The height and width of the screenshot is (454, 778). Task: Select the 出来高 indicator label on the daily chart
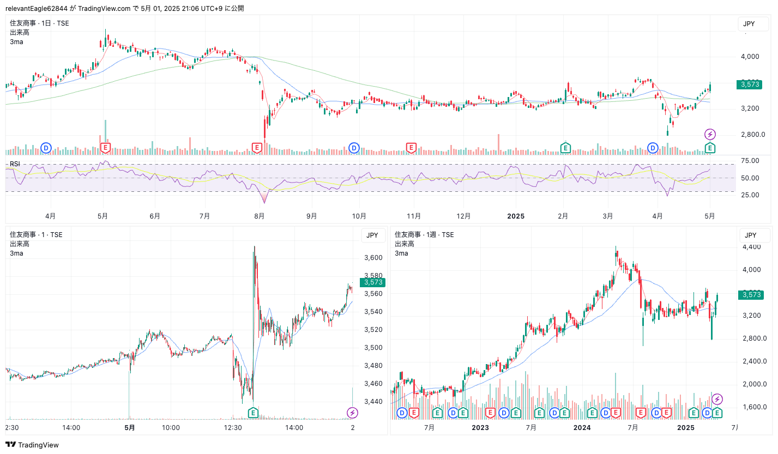pos(20,33)
